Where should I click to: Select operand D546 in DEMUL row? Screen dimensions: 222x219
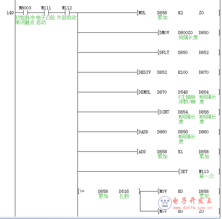[x=183, y=92]
